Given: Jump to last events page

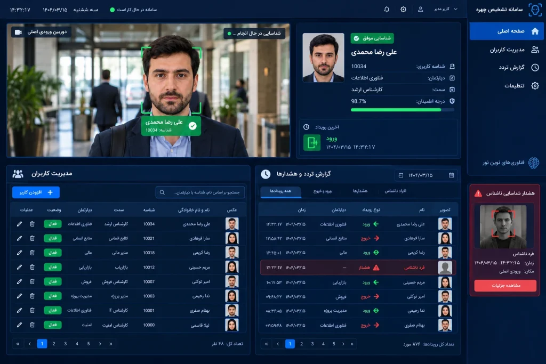Looking at the screenshot, I should [x=352, y=344].
